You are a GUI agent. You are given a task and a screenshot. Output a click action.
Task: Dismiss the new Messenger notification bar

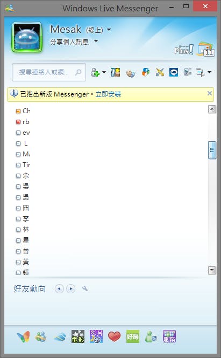point(210,93)
